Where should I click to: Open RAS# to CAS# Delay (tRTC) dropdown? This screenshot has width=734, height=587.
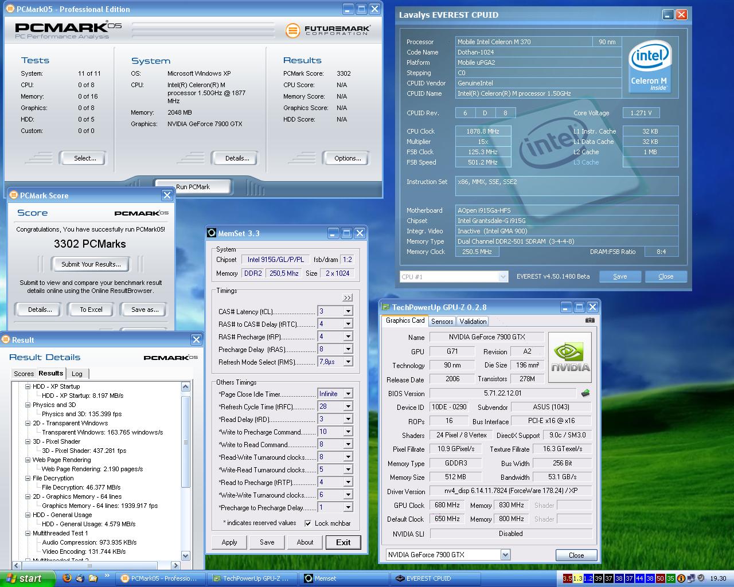[x=348, y=324]
